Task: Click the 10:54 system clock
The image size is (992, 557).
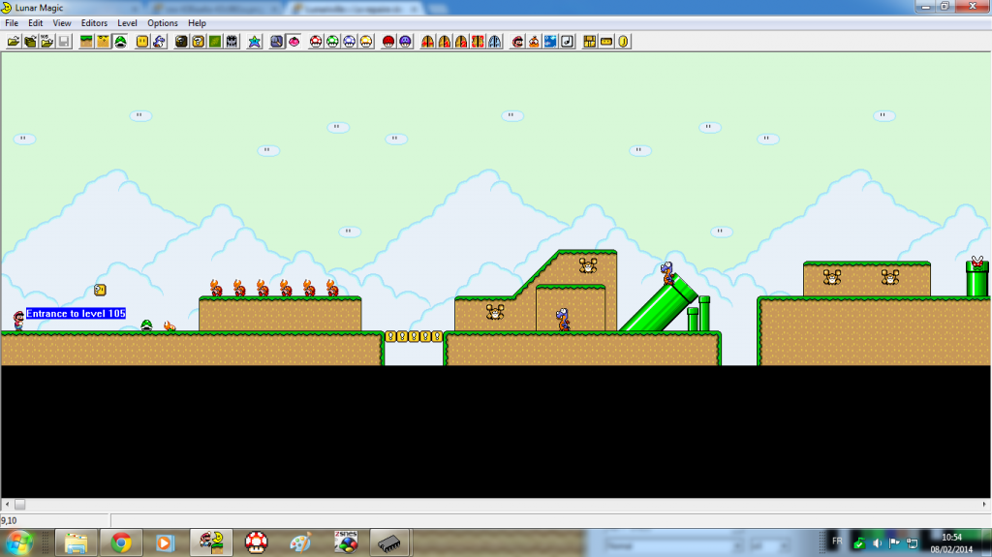Action: (x=951, y=538)
